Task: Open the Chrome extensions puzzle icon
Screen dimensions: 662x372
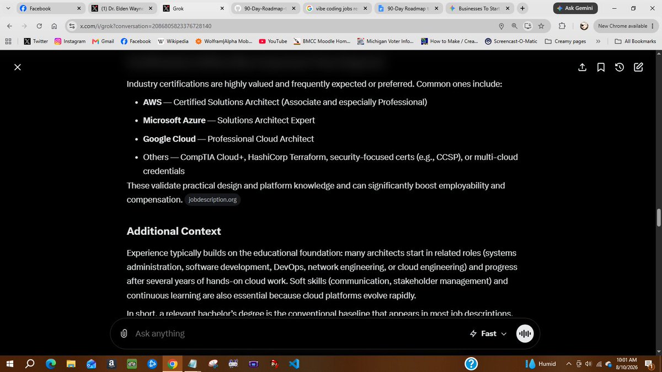Action: [562, 26]
